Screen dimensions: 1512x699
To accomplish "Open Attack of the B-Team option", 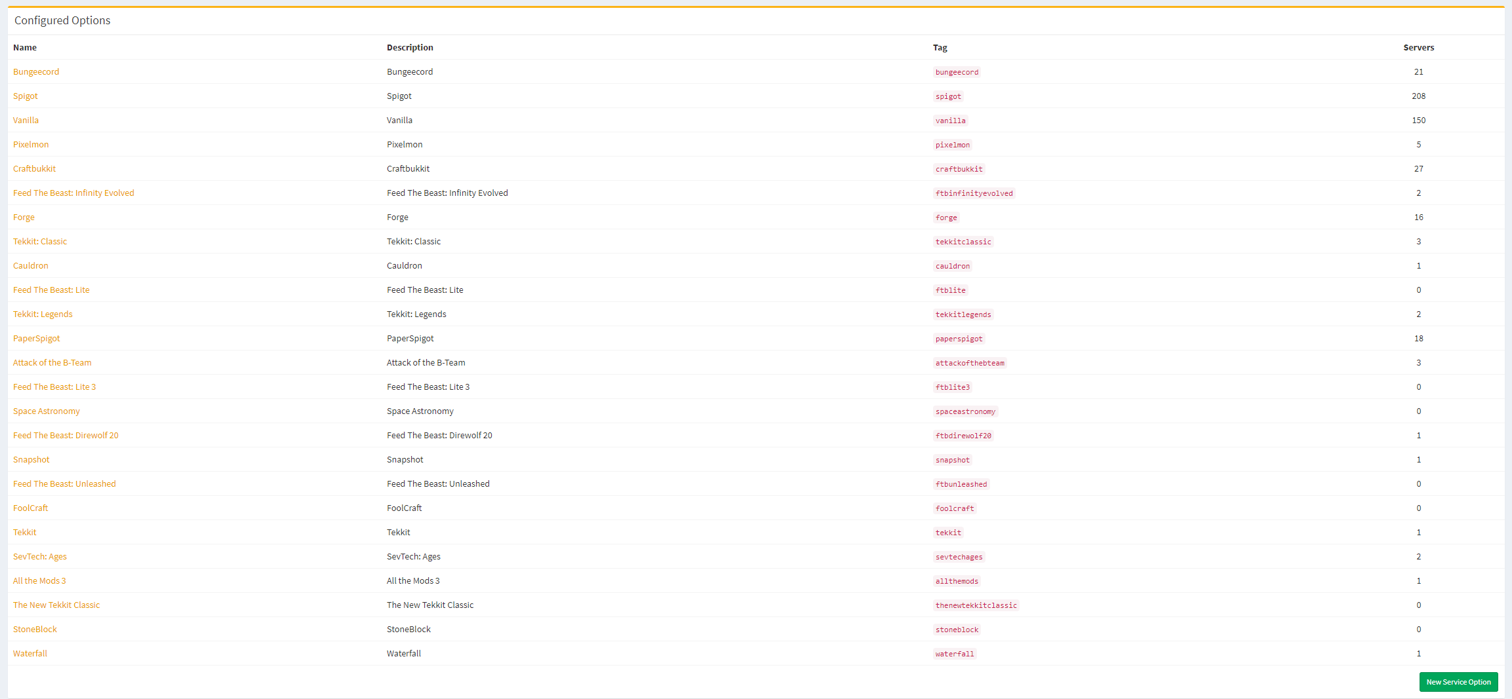I will pyautogui.click(x=52, y=363).
